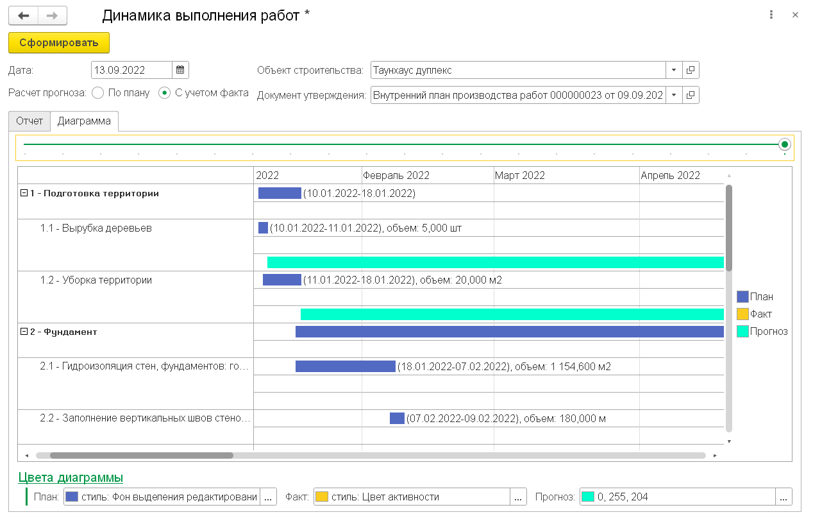Expand the Объект строительства dropdown list

pos(674,70)
